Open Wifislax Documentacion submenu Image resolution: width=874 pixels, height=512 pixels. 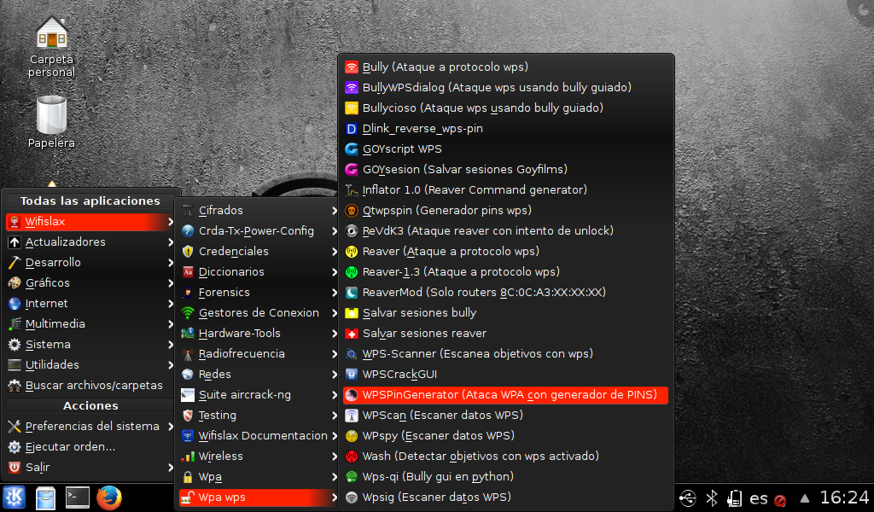259,436
